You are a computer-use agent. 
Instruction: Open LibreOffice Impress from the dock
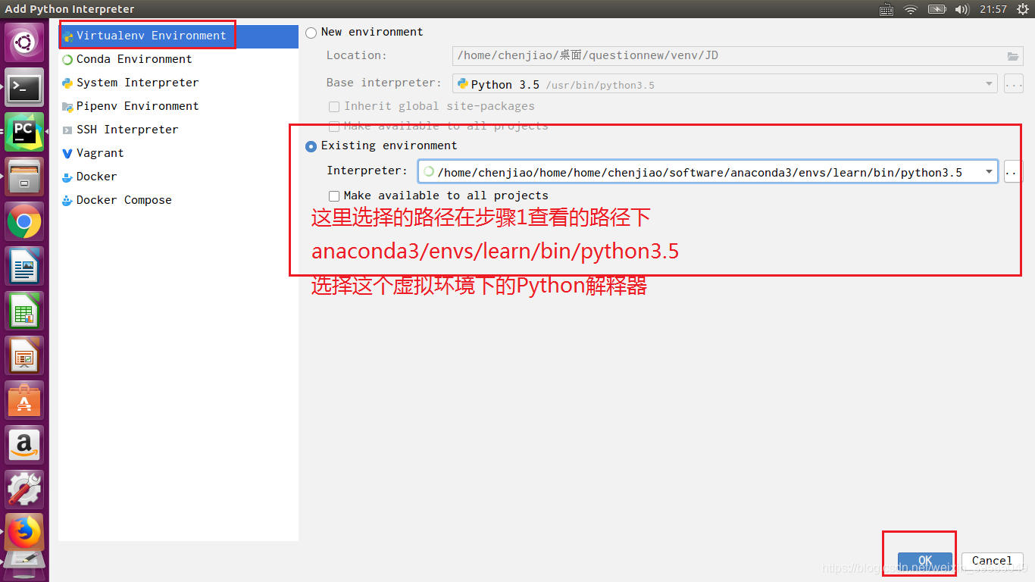point(25,356)
